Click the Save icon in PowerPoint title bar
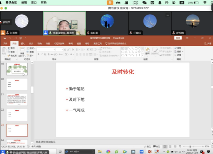Image resolution: width=213 pixels, height=154 pixels. [5, 38]
